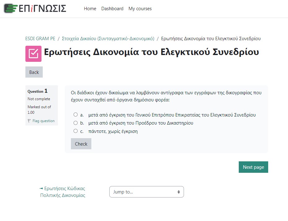Open the ESDI GRAM PE breadcrumb link

tap(40, 39)
